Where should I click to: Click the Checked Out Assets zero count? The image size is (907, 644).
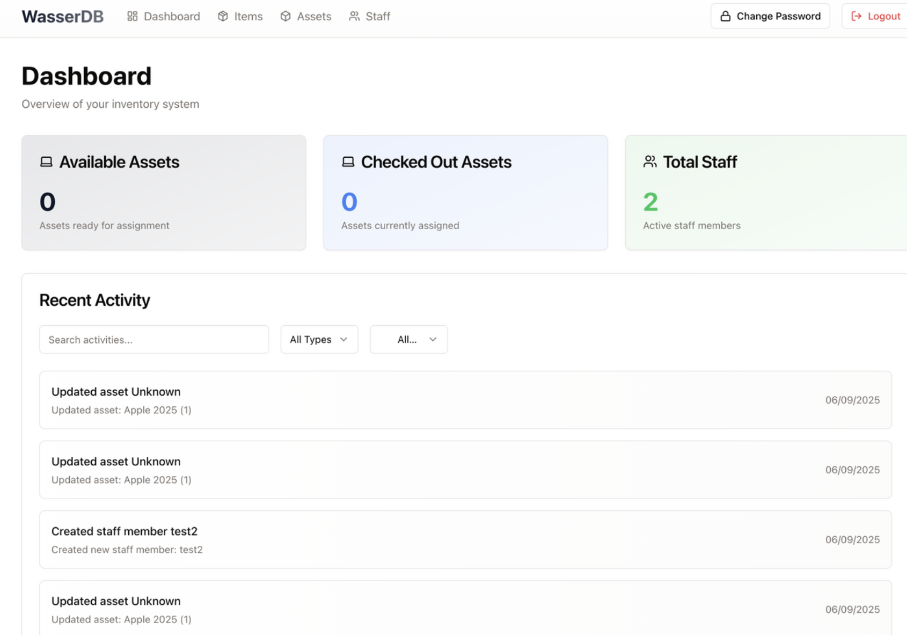[349, 202]
